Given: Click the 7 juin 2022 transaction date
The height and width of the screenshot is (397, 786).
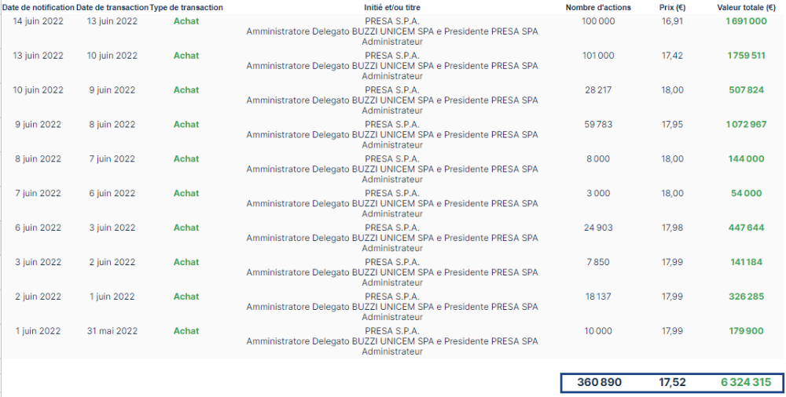Looking at the screenshot, I should click(112, 159).
